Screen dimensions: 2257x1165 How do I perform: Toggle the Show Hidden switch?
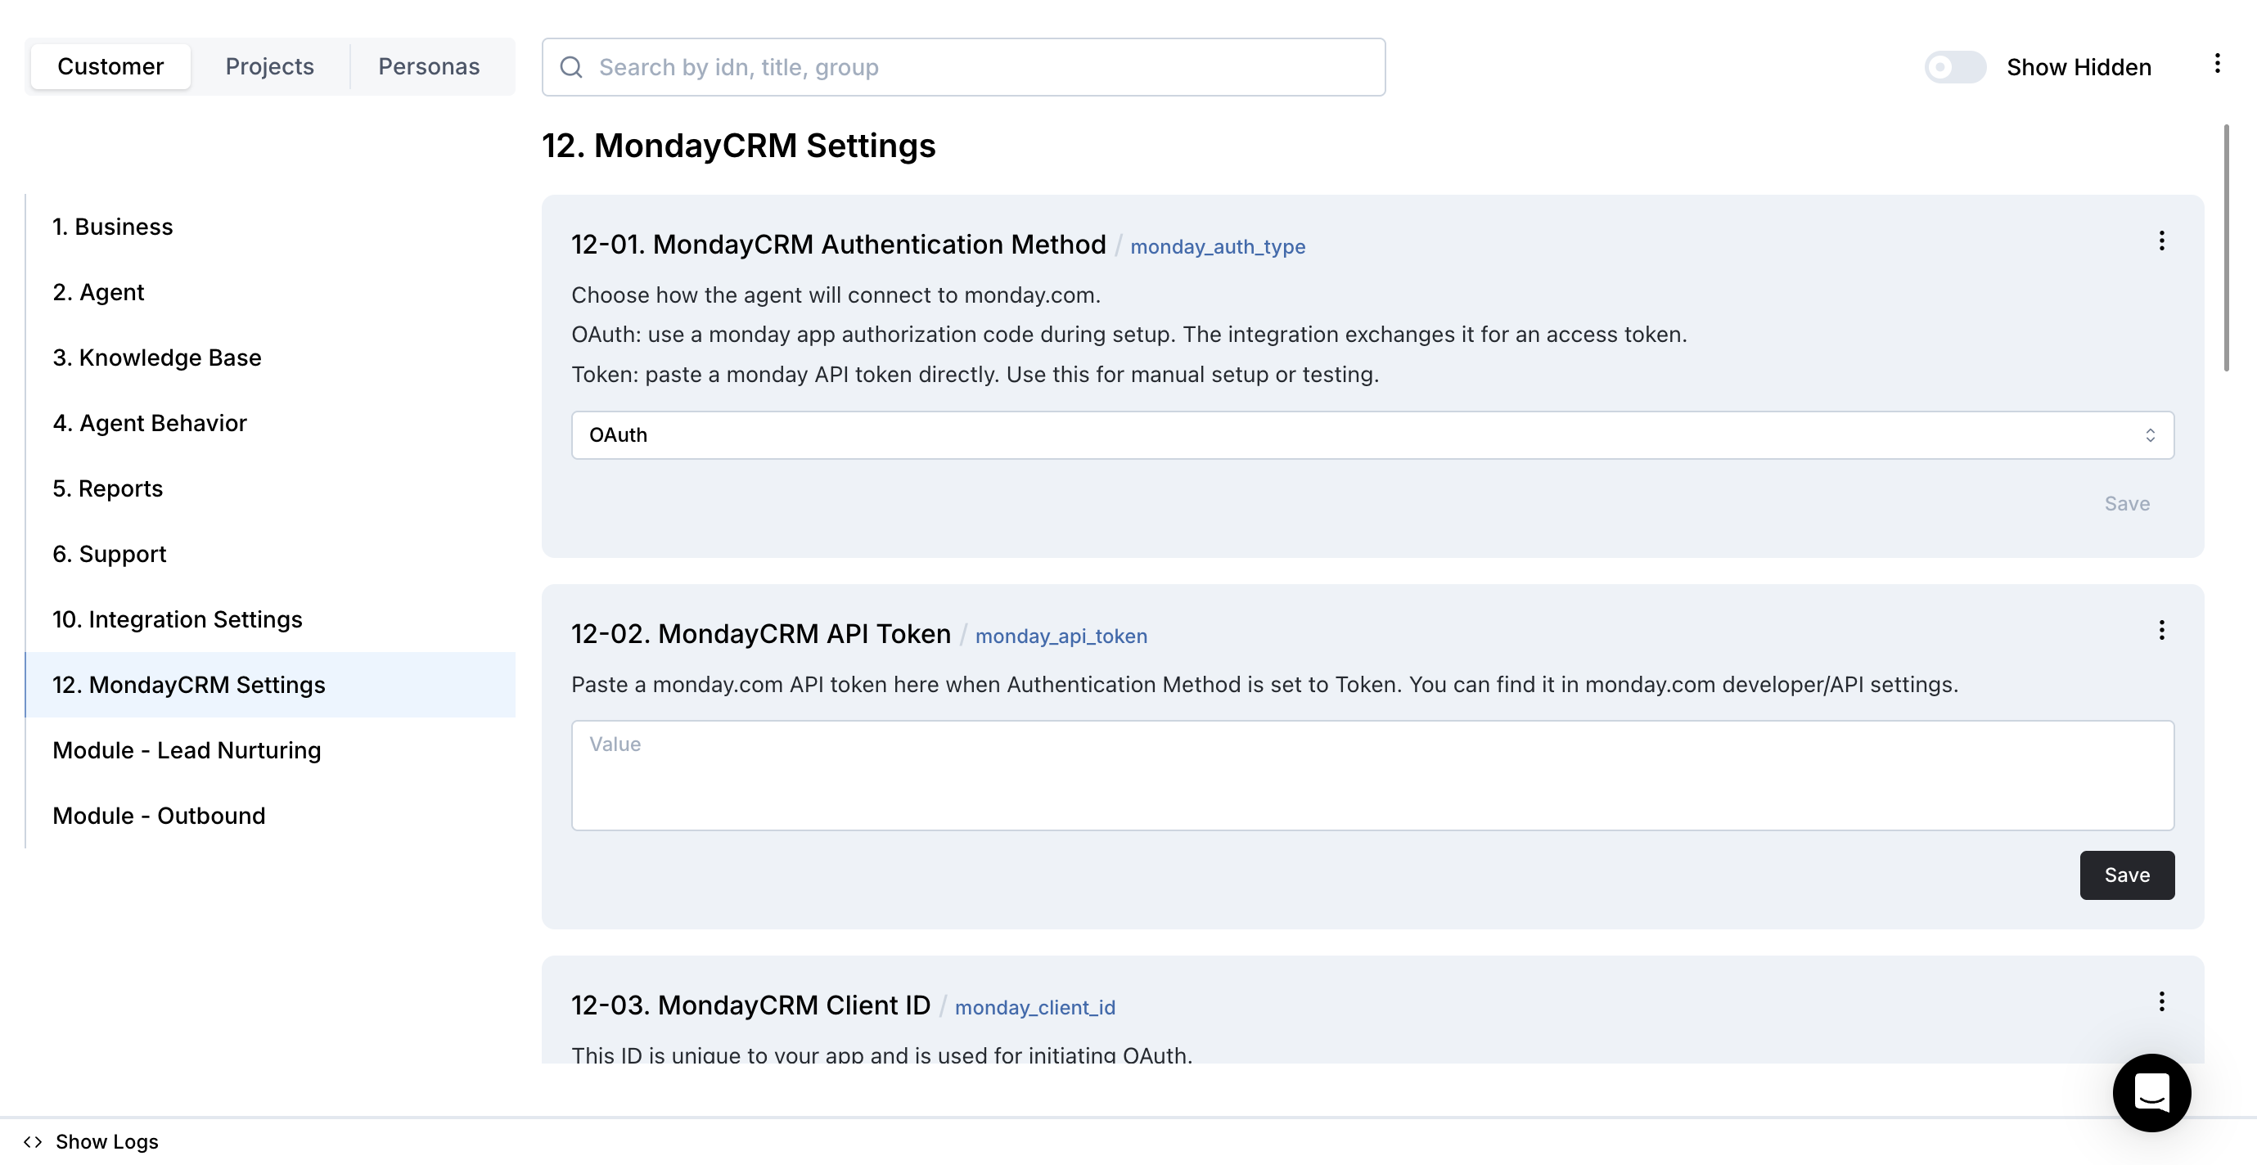coord(1955,67)
